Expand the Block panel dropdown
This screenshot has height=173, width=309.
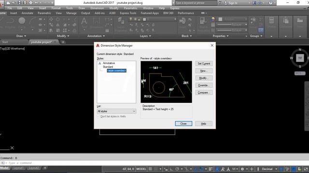click(x=186, y=36)
